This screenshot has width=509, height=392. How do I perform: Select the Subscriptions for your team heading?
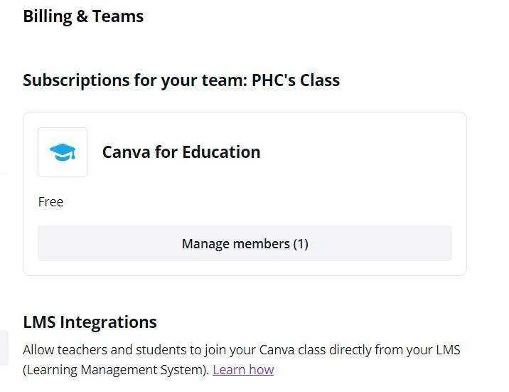coord(181,80)
